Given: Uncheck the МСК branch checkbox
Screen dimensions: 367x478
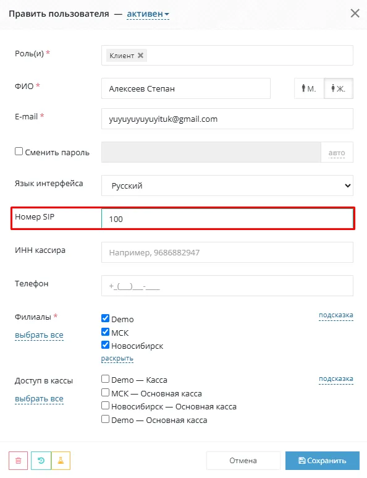Looking at the screenshot, I should (105, 331).
